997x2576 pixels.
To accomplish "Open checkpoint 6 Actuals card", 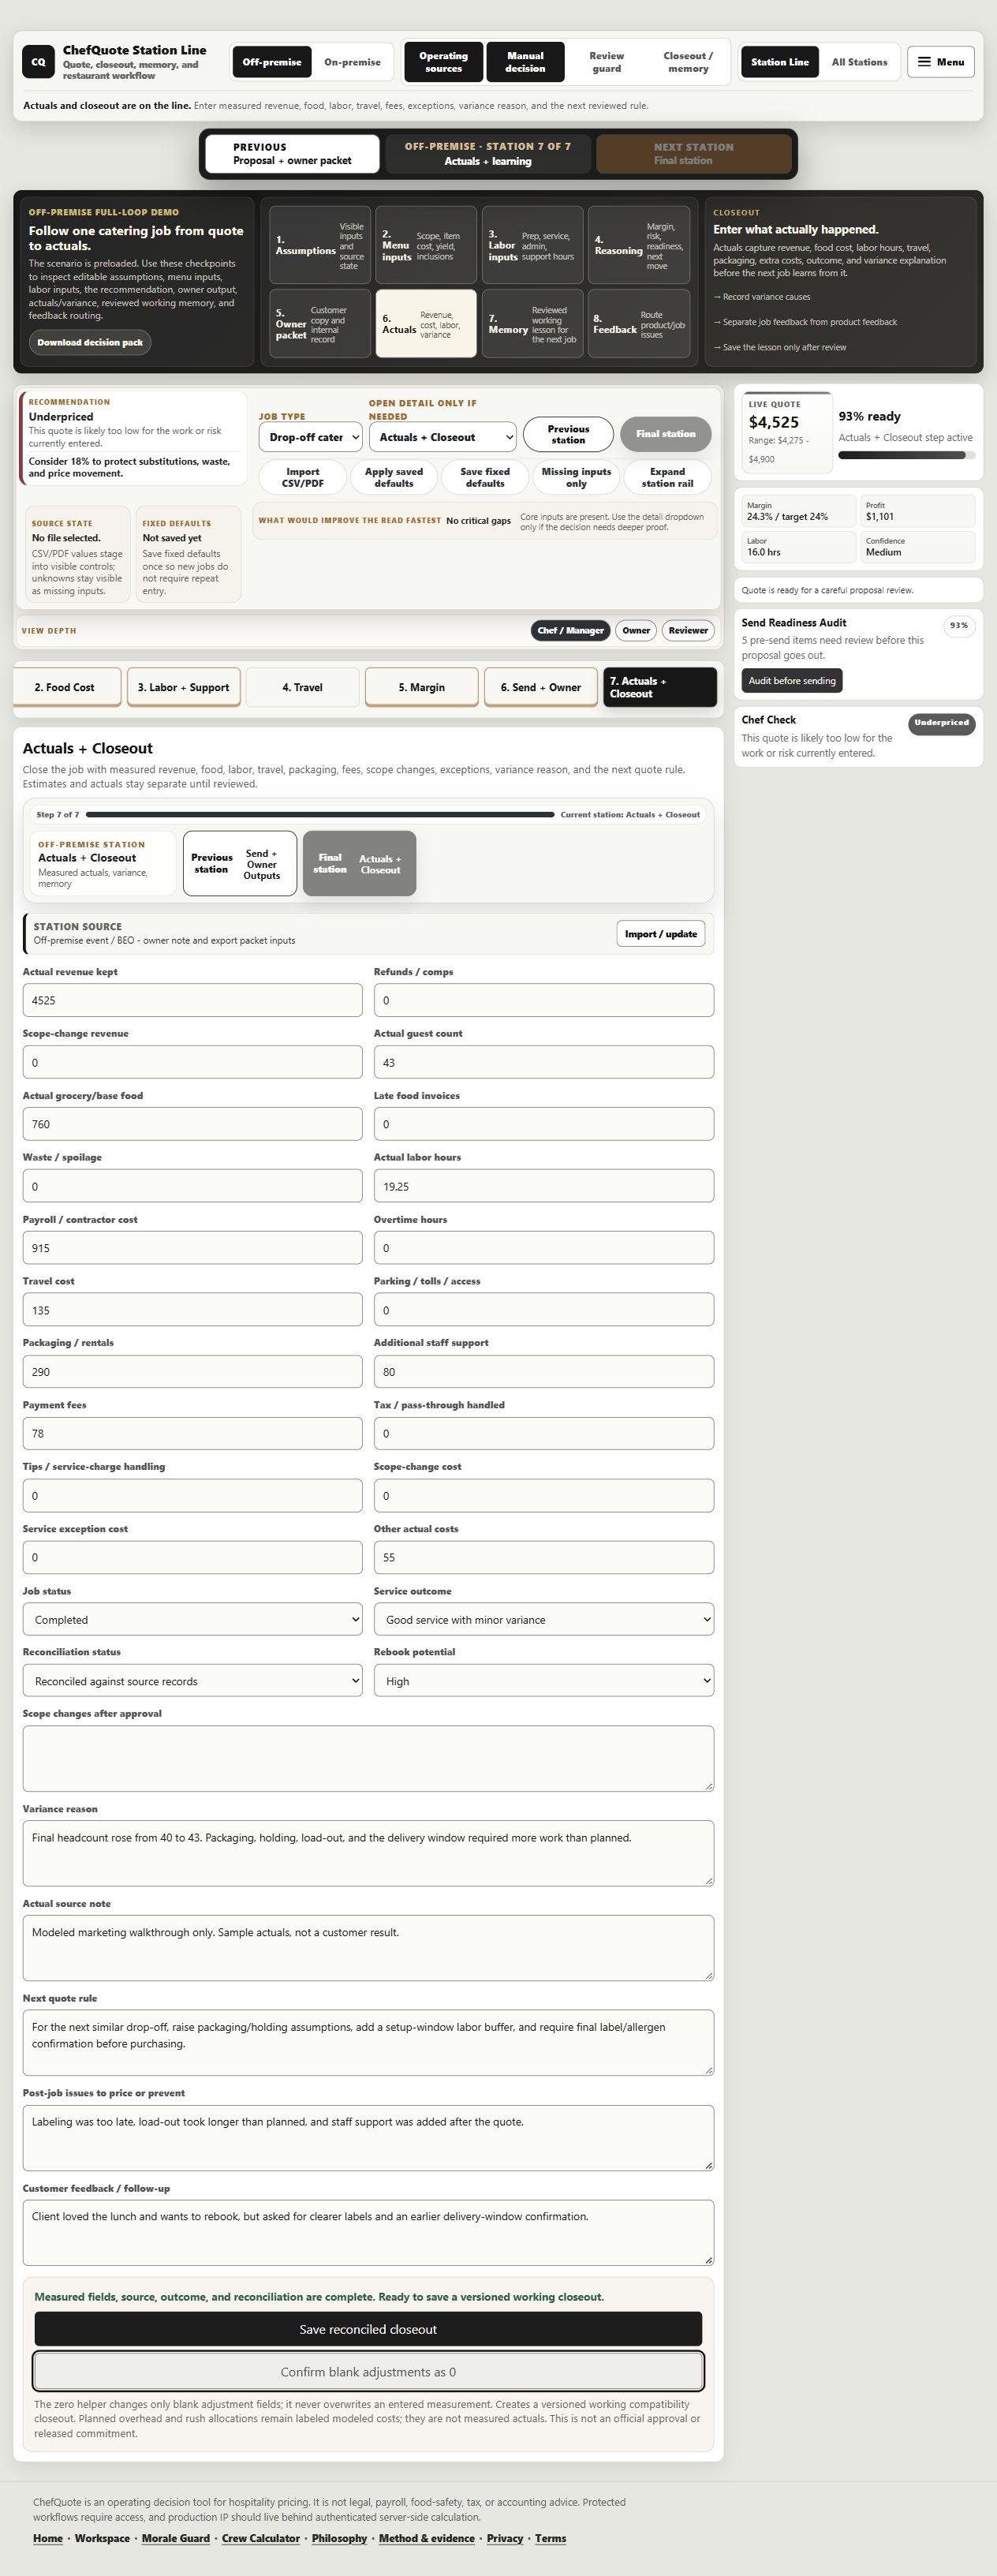I will click(426, 323).
